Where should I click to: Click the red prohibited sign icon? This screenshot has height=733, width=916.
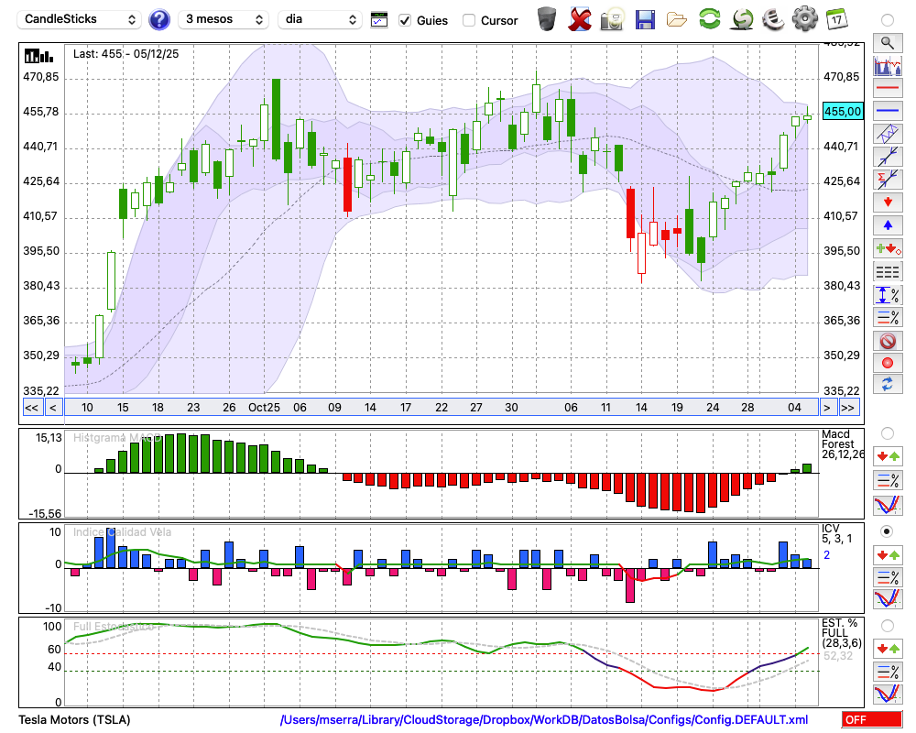(x=888, y=341)
